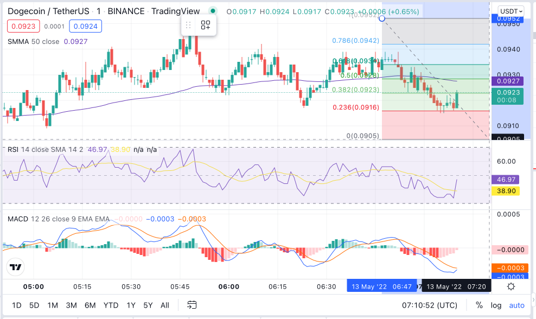Select the 5D date range
The image size is (536, 319).
34,305
